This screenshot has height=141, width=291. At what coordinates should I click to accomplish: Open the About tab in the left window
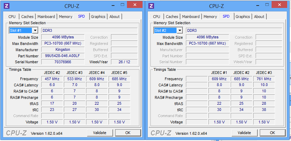pyautogui.click(x=114, y=17)
